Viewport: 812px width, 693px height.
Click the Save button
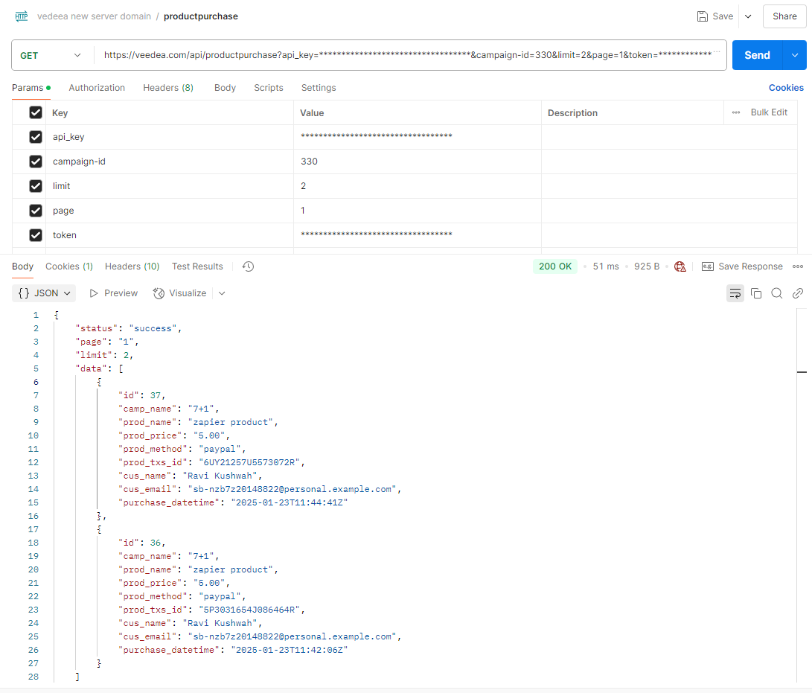tap(715, 16)
